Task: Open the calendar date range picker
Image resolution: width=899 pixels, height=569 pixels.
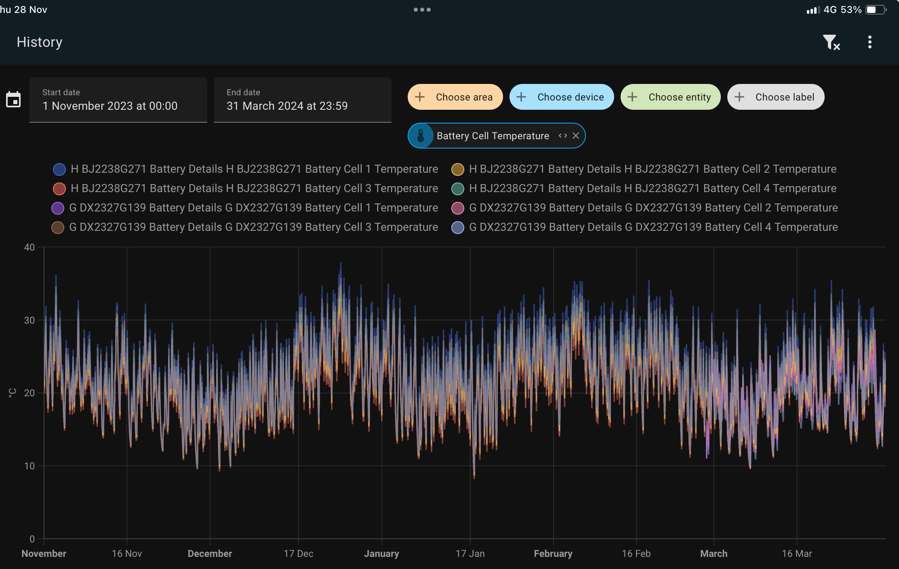Action: tap(13, 99)
